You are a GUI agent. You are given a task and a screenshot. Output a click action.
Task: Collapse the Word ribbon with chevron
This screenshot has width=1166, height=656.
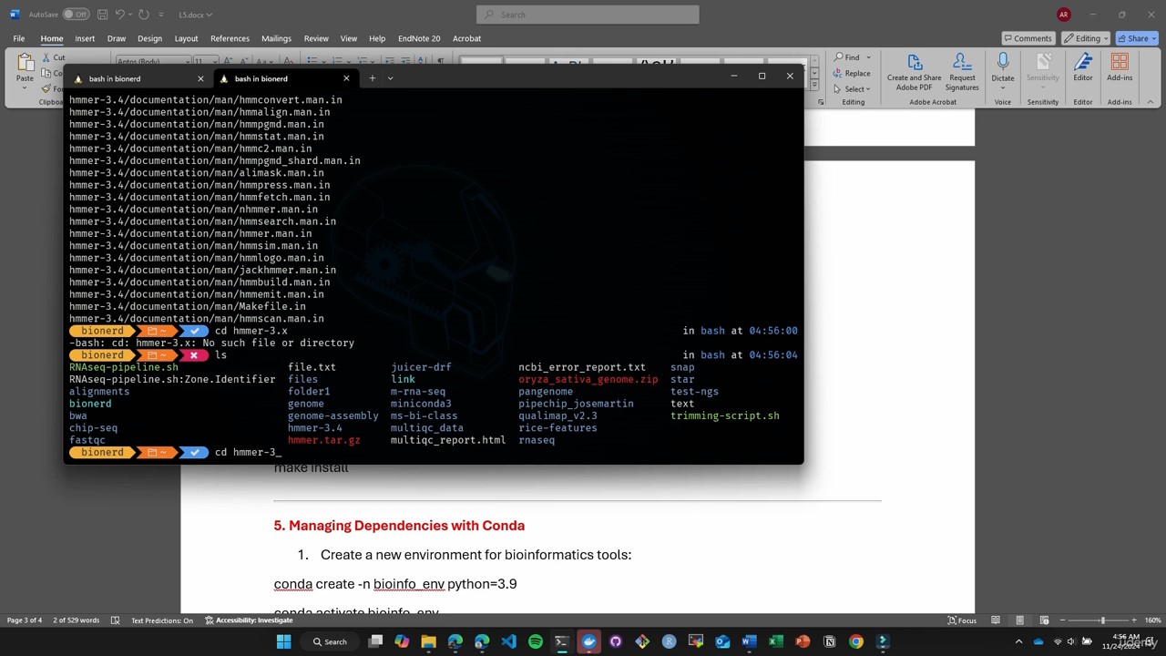coord(1151,101)
